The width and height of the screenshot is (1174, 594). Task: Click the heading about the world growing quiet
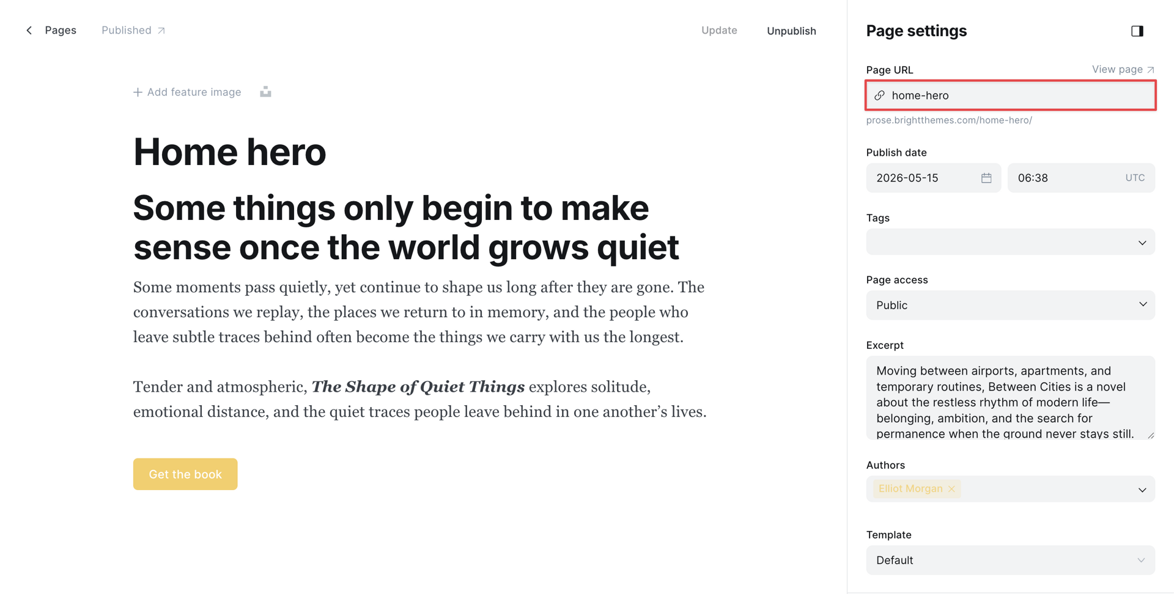[x=406, y=227]
